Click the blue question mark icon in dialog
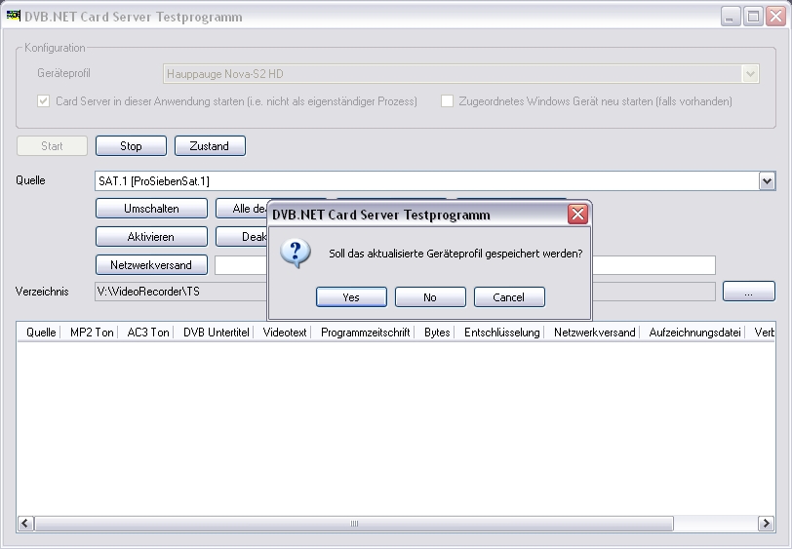Image resolution: width=792 pixels, height=549 pixels. point(296,253)
